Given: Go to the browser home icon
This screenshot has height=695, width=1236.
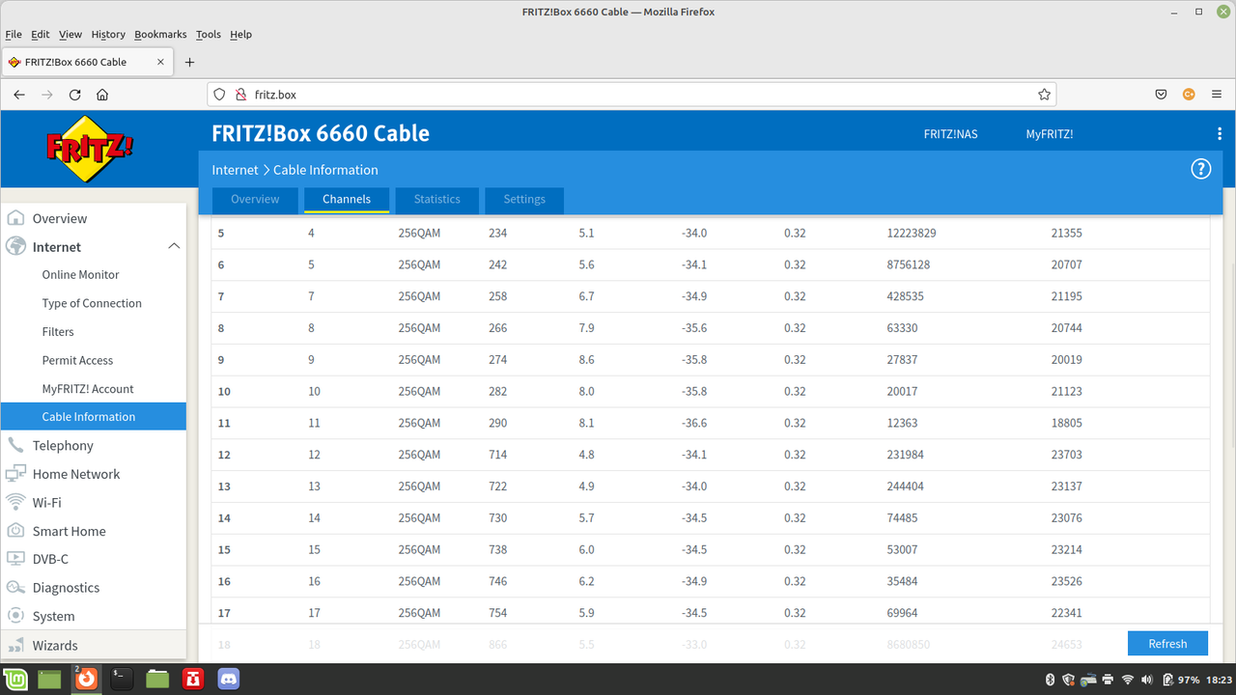Looking at the screenshot, I should click(102, 95).
